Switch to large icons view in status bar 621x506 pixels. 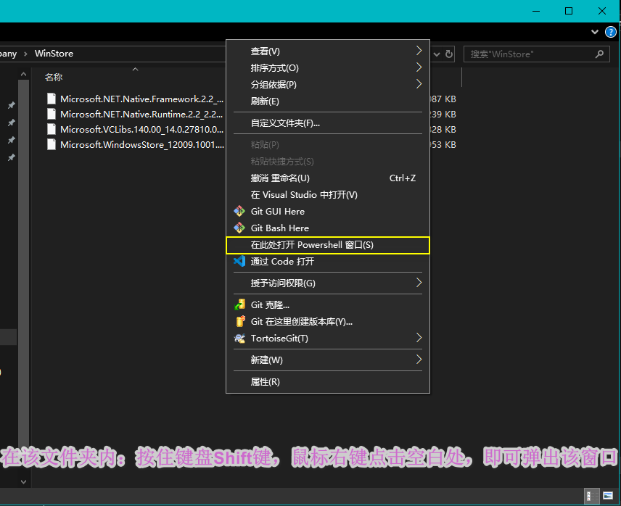[x=608, y=495]
